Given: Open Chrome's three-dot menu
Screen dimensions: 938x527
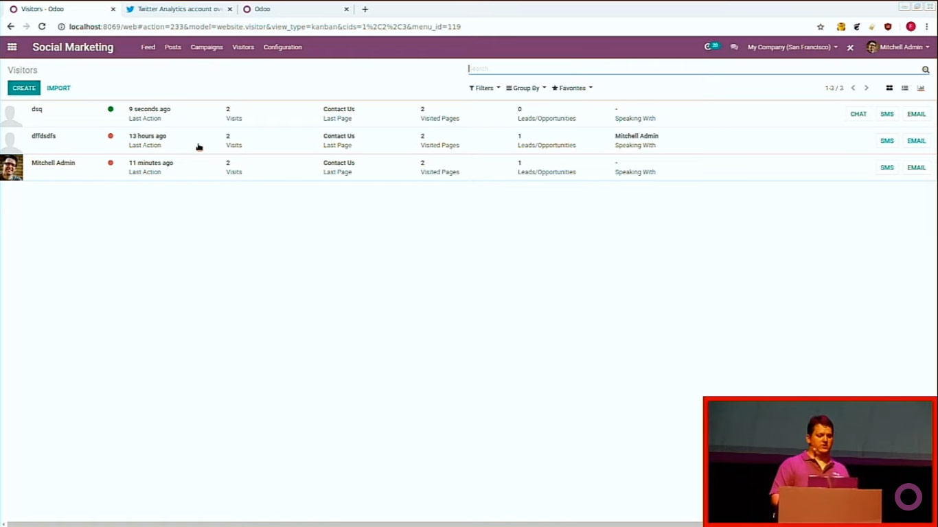Looking at the screenshot, I should pyautogui.click(x=927, y=27).
